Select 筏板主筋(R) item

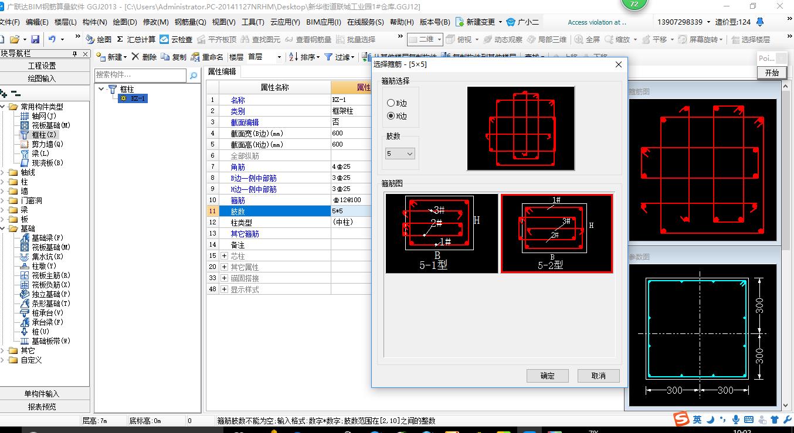[x=46, y=275]
